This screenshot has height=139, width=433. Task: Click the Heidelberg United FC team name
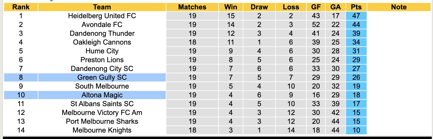[x=102, y=16]
